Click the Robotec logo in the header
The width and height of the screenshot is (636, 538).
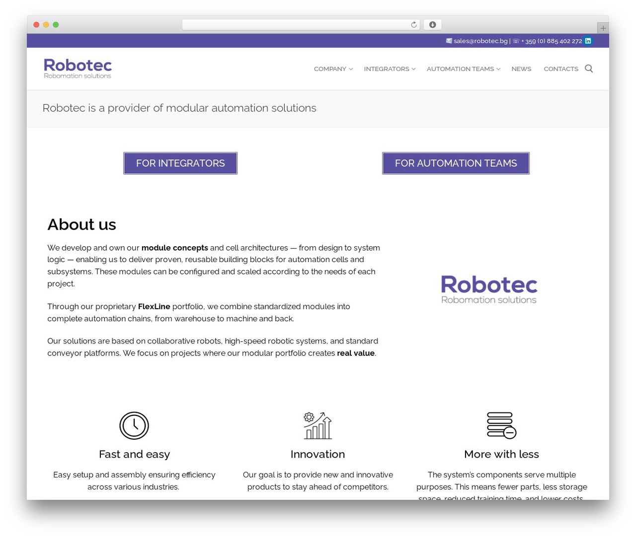coord(78,68)
